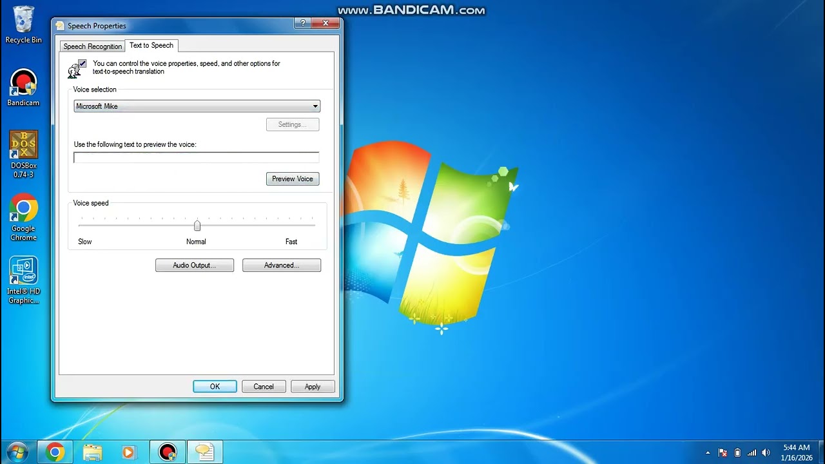This screenshot has width=825, height=464.
Task: Click the "Fast" speed label
Action: tap(291, 242)
